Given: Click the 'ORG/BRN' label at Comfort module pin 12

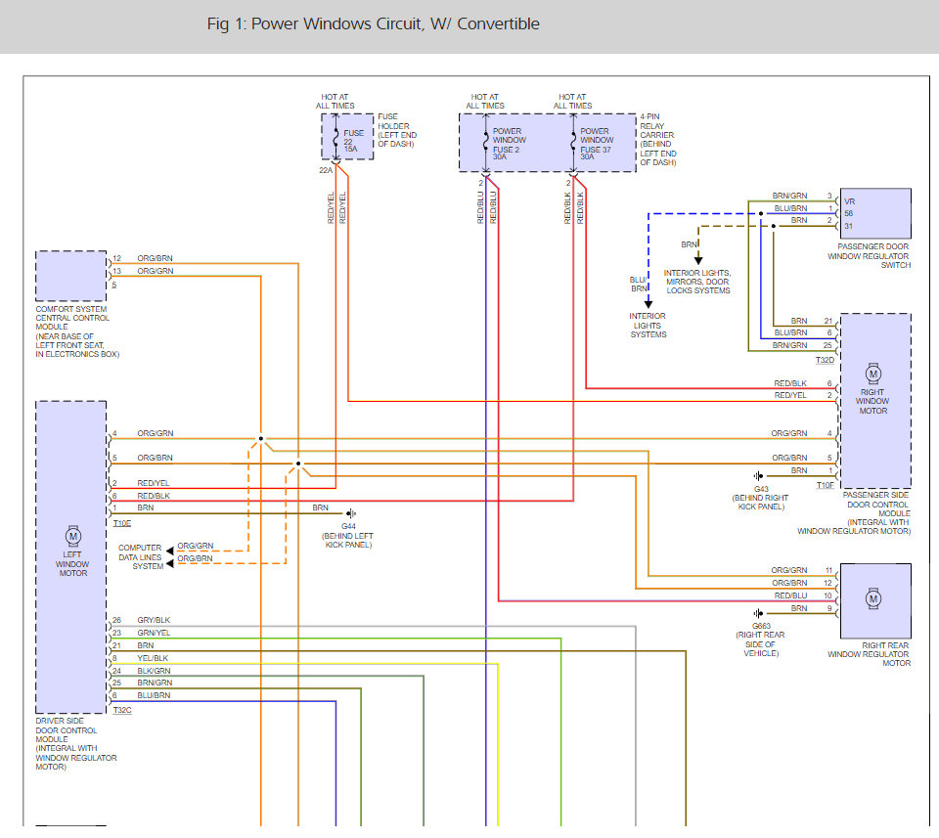Looking at the screenshot, I should (156, 258).
